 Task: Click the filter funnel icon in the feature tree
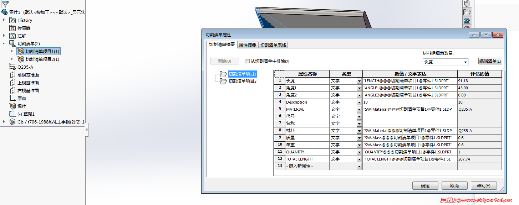tap(5, 4)
